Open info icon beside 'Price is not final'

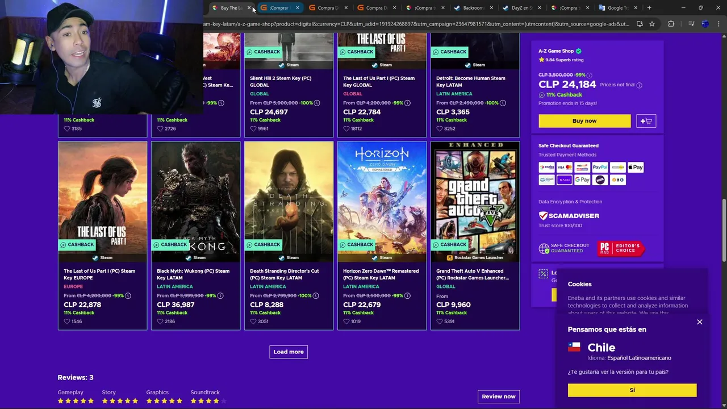coord(640,85)
